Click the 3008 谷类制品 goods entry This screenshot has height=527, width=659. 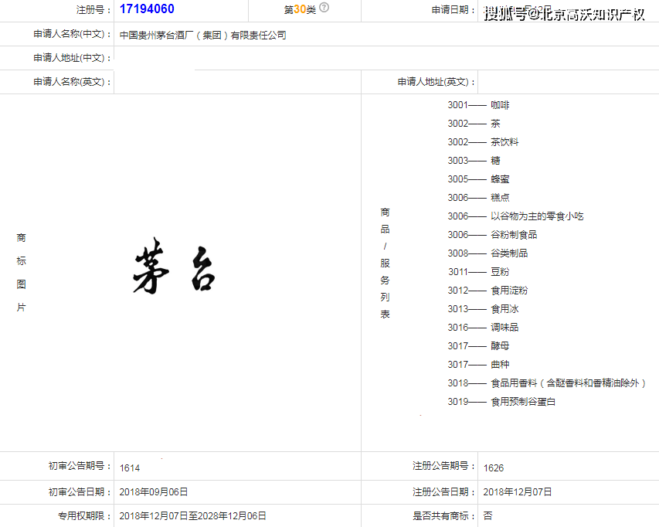487,253
